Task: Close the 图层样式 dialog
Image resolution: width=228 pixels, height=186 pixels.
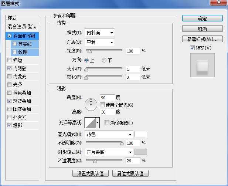Action: click(218, 3)
